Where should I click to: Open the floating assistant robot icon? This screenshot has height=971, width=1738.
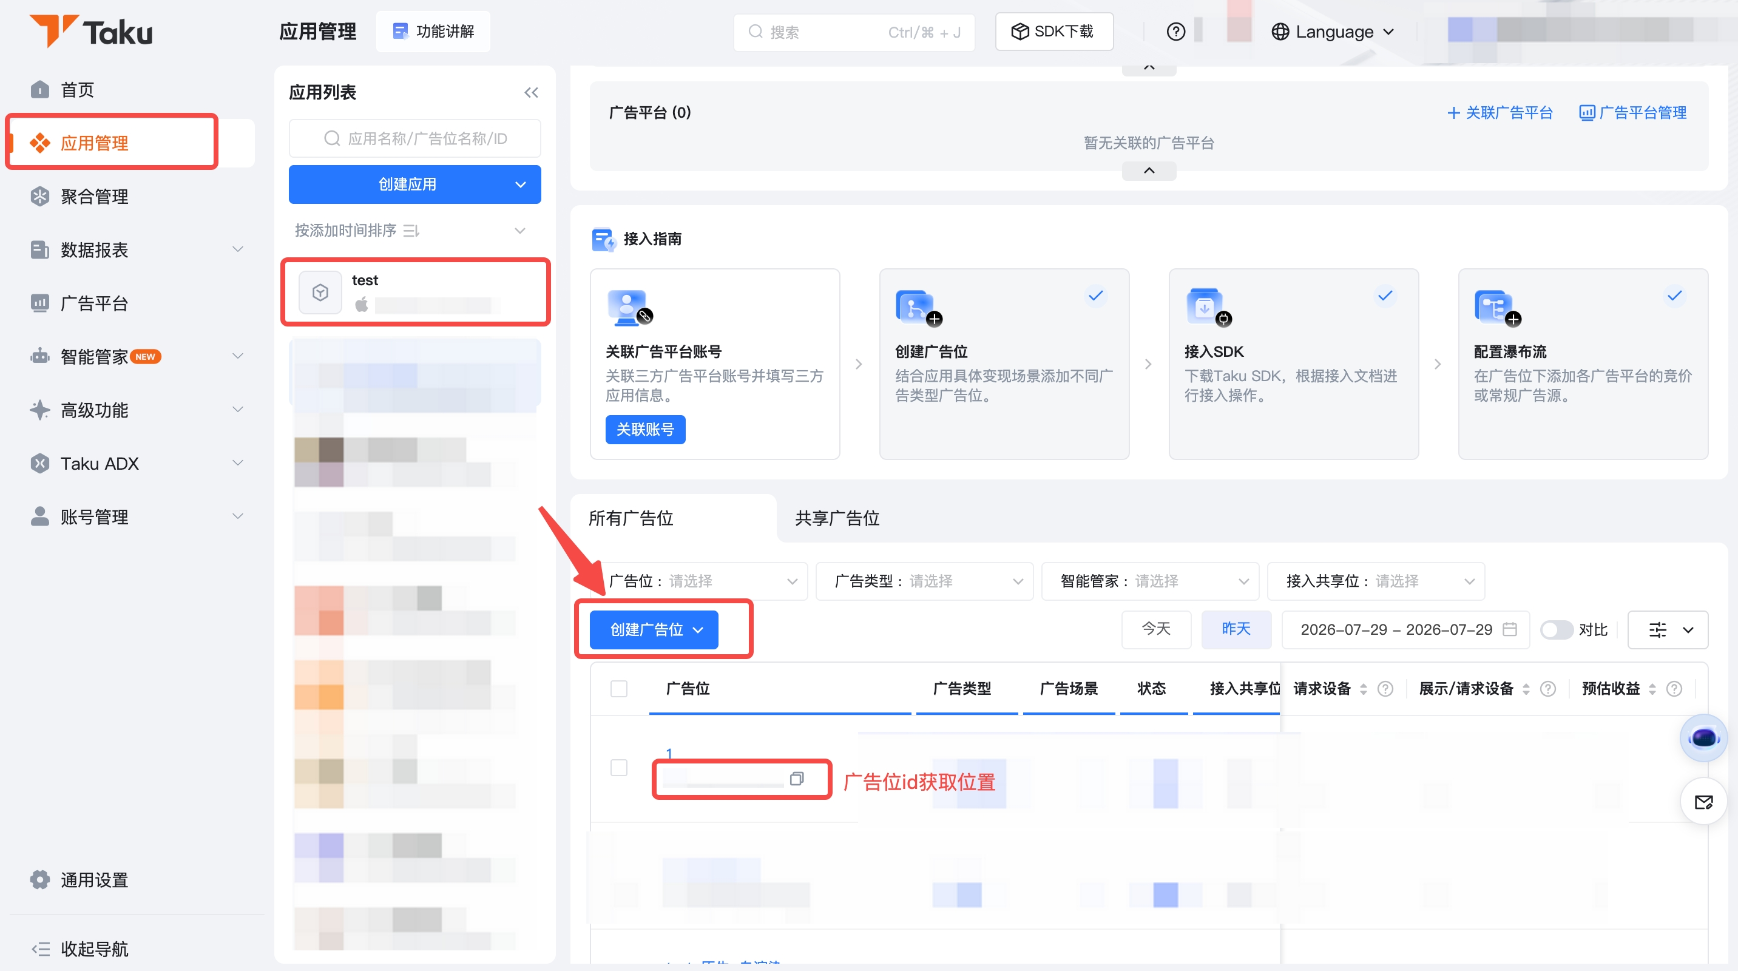coord(1703,737)
